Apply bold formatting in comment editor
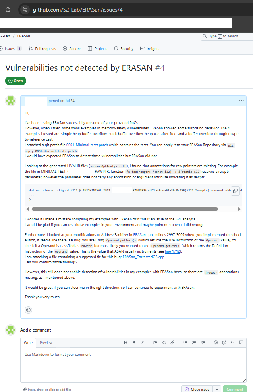 (134, 342)
